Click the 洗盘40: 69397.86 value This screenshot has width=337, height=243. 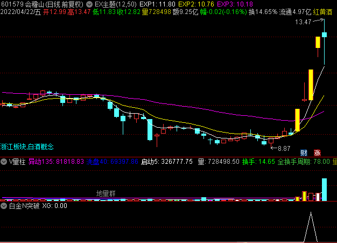(113, 162)
